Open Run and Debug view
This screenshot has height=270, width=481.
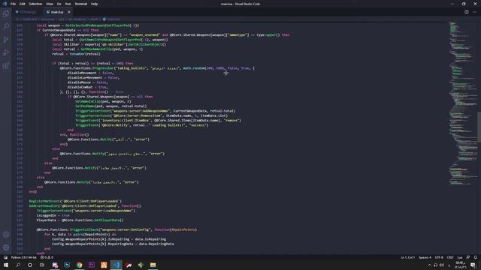point(6,52)
